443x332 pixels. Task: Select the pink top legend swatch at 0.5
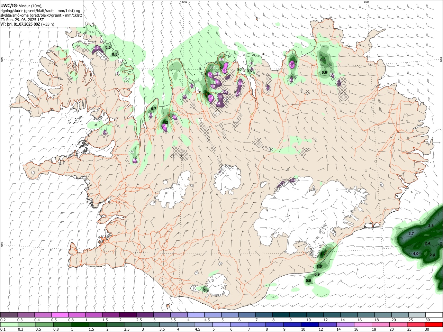pos(60,315)
